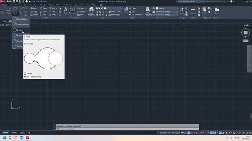252x141 pixels.
Task: Open the object color ByLayer dropdown
Action: tap(167, 9)
